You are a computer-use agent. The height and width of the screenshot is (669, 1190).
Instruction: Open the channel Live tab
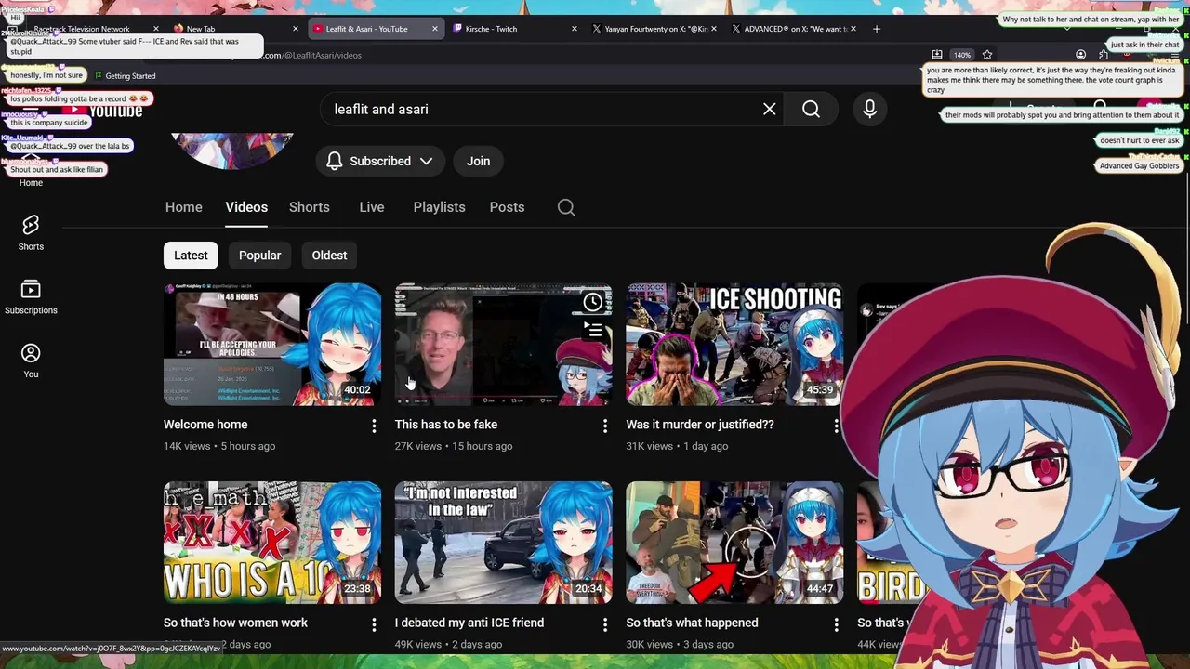point(372,207)
